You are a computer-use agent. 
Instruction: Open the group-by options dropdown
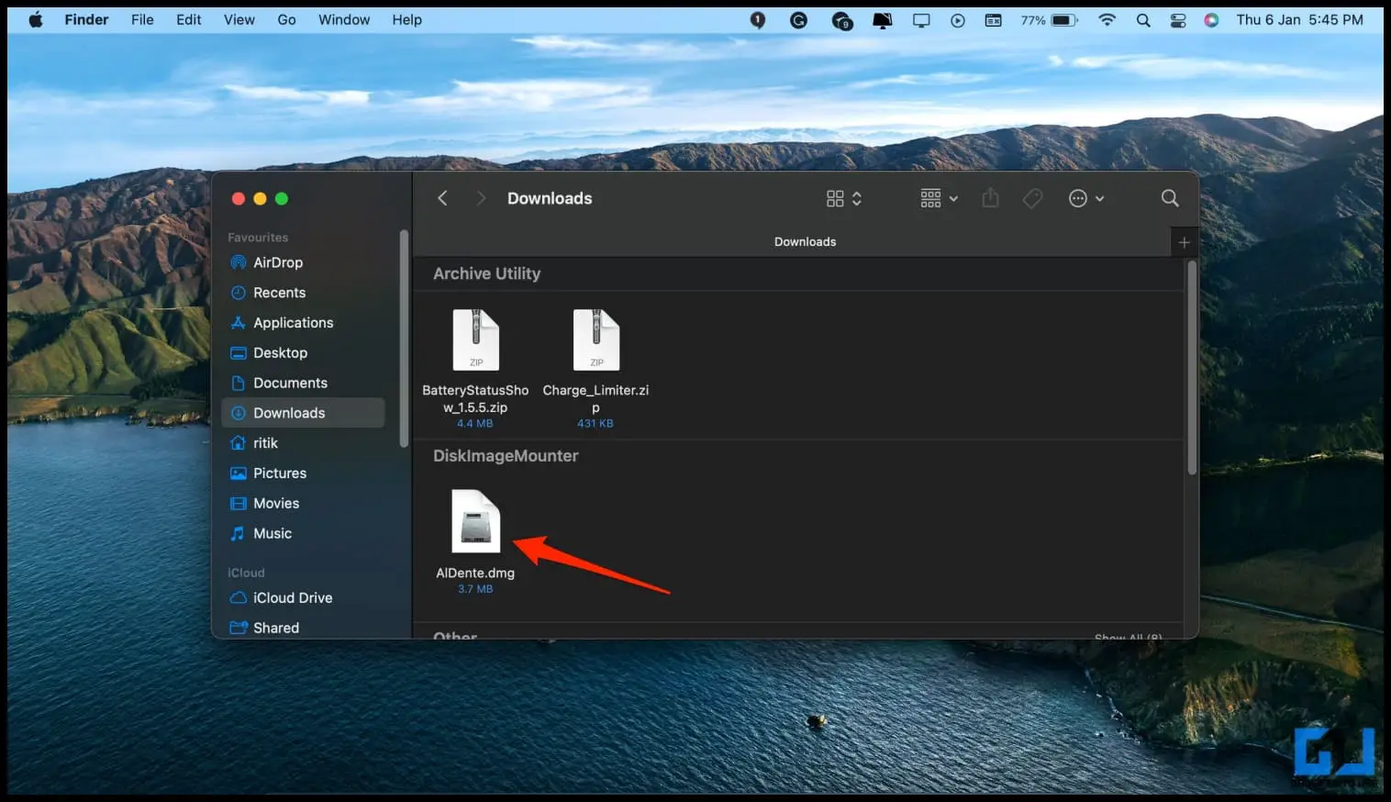(939, 198)
